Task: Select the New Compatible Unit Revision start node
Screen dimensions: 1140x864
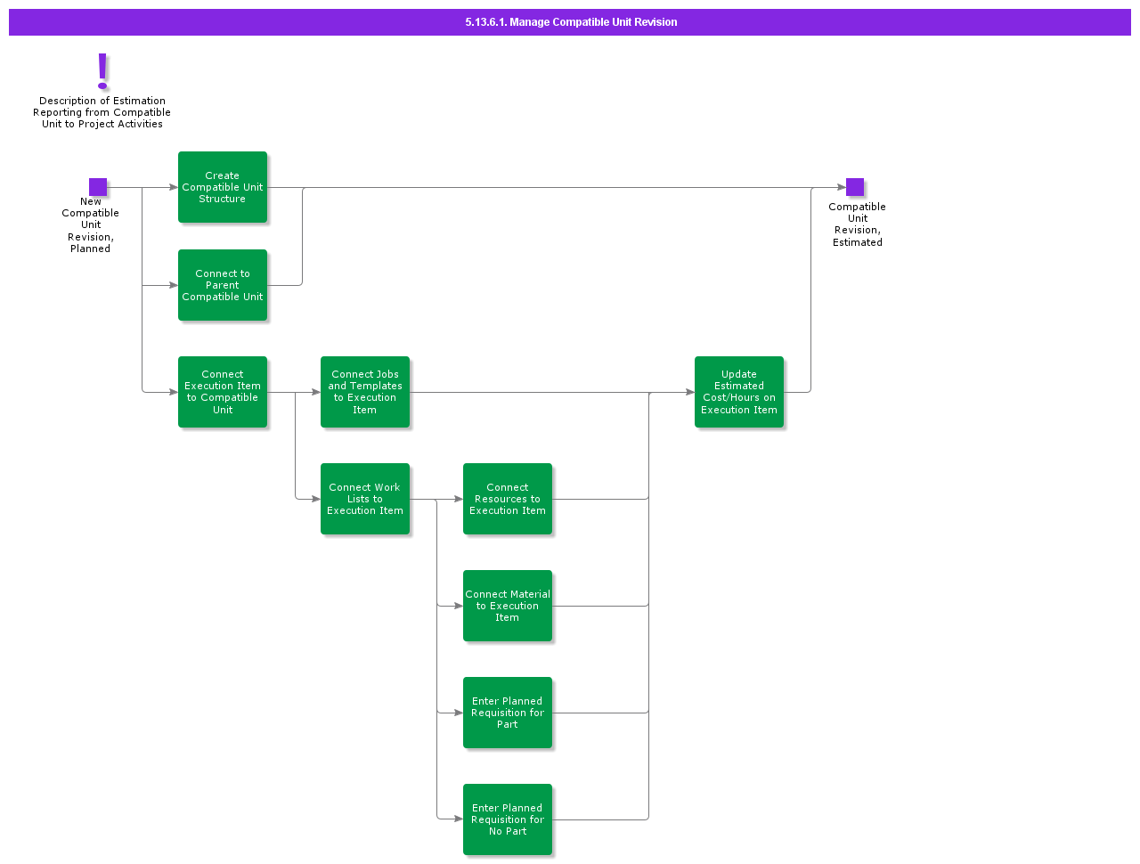Action: point(98,187)
